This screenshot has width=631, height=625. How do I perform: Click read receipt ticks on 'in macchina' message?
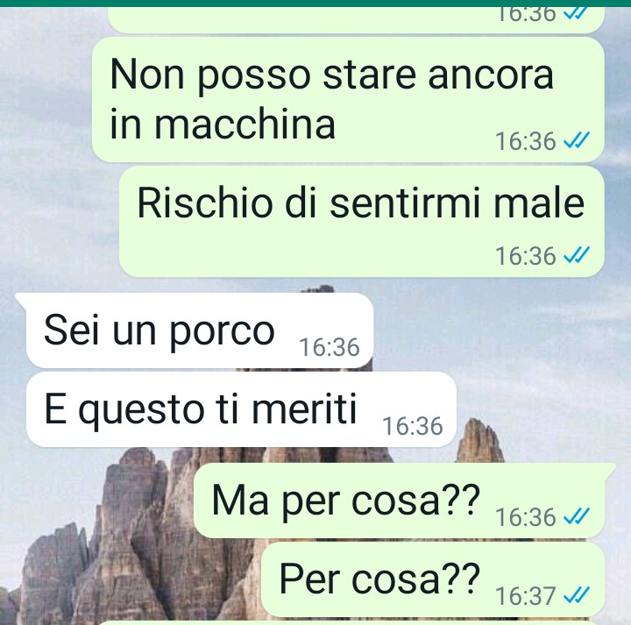577,141
